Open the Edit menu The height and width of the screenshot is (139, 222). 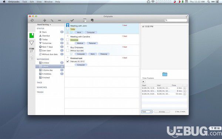32,2
